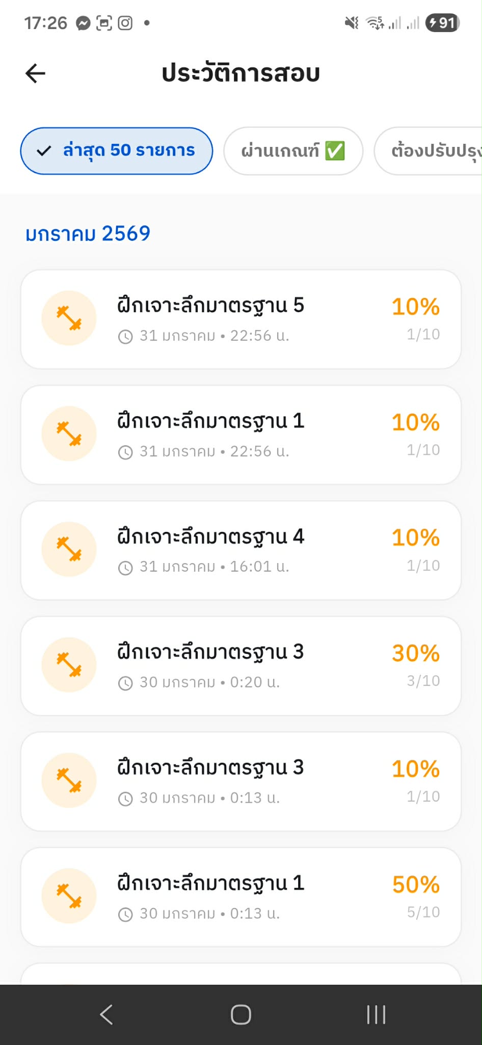Tap dumbbell icon of the 0:20 น. entry
482x1045 pixels.
pos(69,665)
